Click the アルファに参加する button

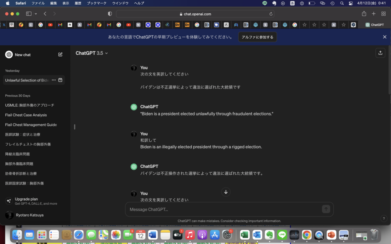pos(257,37)
